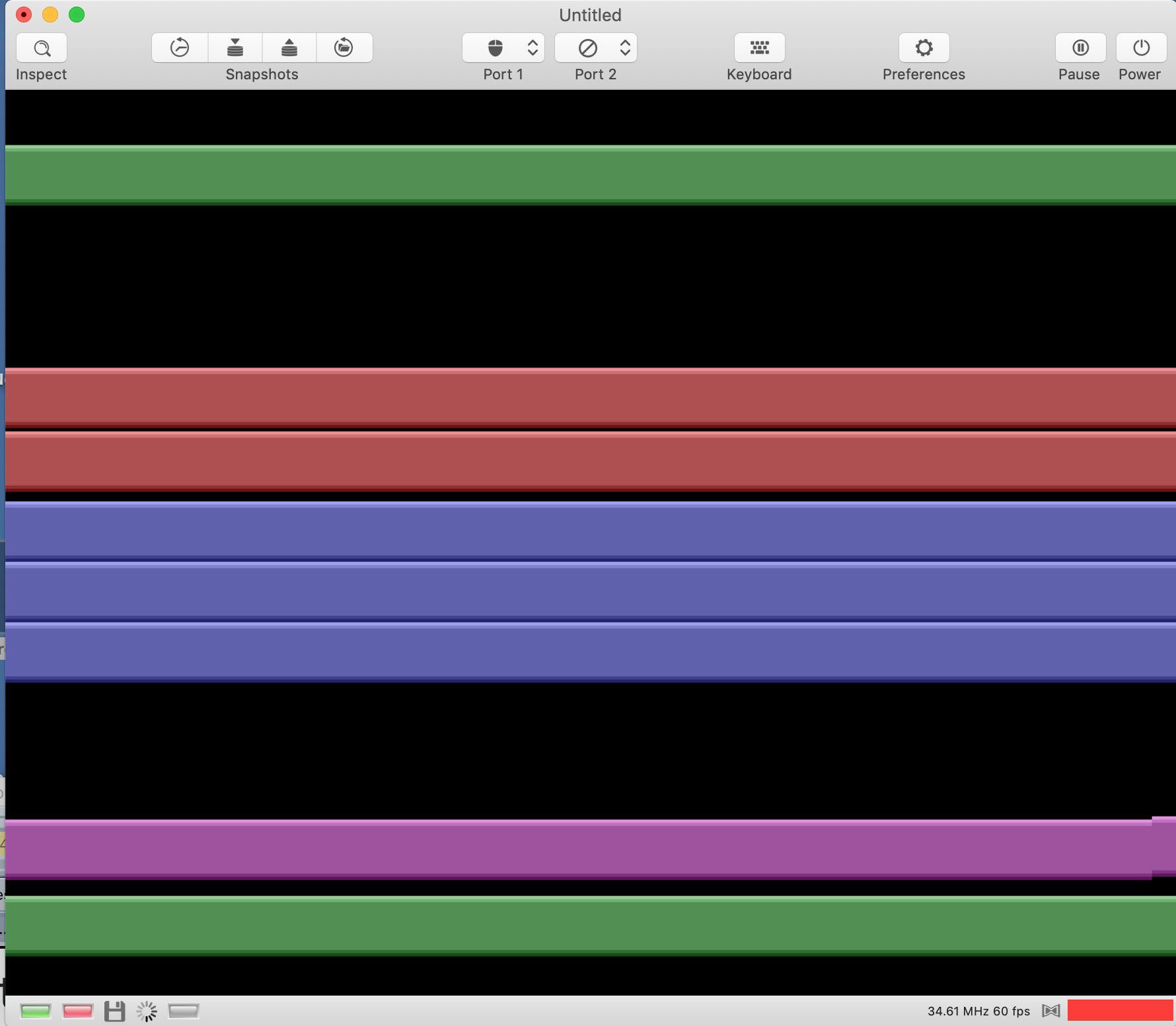Click the '34.61 MHz 60 fps' status text
The height and width of the screenshot is (1026, 1176).
point(979,1011)
